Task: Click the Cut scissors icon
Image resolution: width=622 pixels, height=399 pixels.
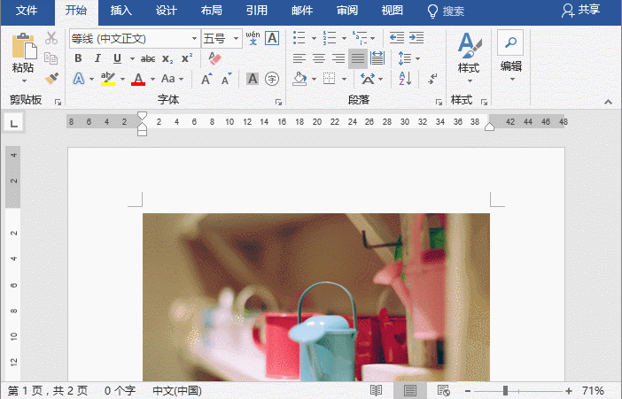Action: [51, 38]
